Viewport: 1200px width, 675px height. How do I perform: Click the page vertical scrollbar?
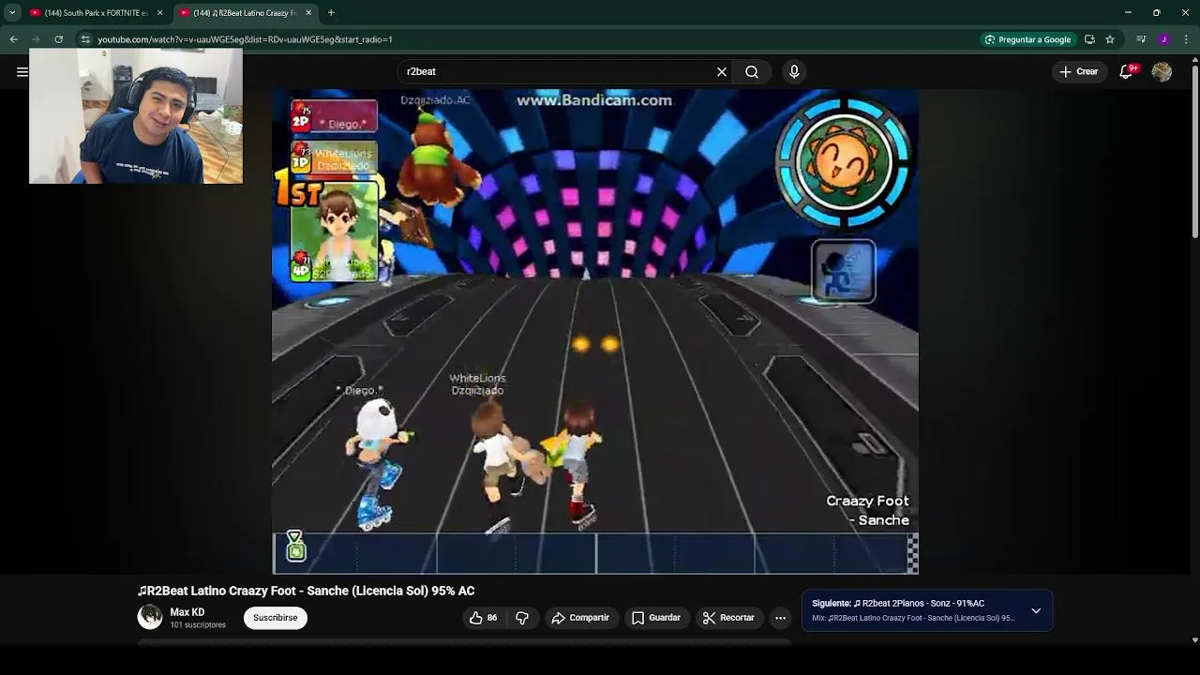click(x=1194, y=150)
